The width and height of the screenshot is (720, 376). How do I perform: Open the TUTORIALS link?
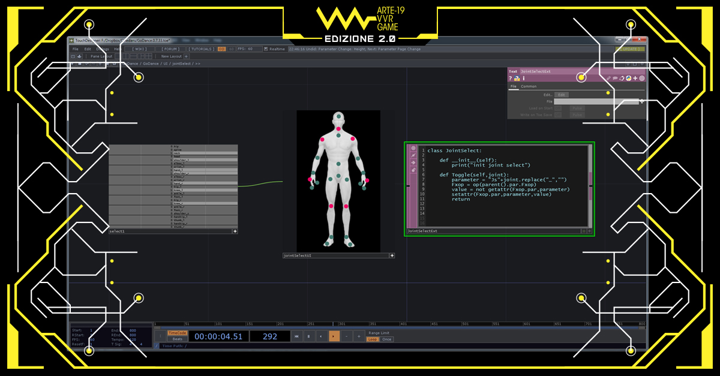(x=201, y=49)
